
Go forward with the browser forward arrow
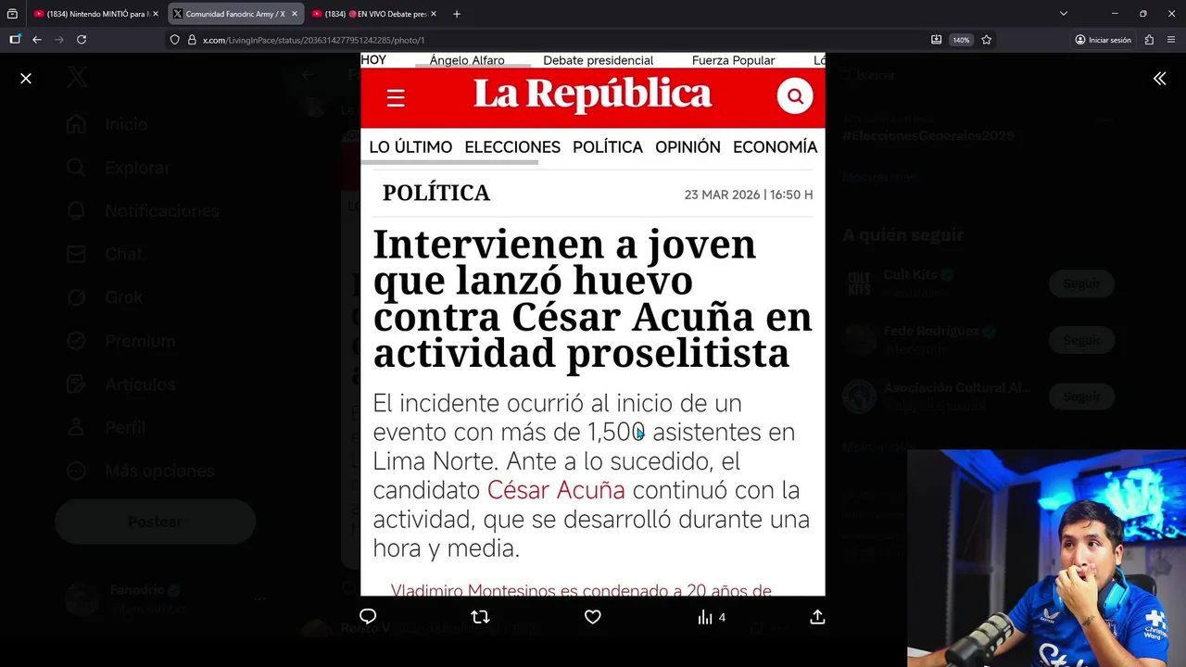click(x=59, y=40)
